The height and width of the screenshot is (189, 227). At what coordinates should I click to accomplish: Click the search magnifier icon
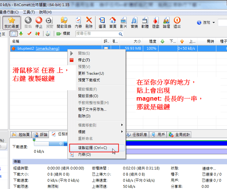(x=121, y=34)
